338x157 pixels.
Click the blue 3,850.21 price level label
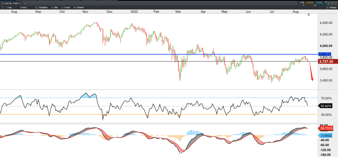pyautogui.click(x=325, y=55)
